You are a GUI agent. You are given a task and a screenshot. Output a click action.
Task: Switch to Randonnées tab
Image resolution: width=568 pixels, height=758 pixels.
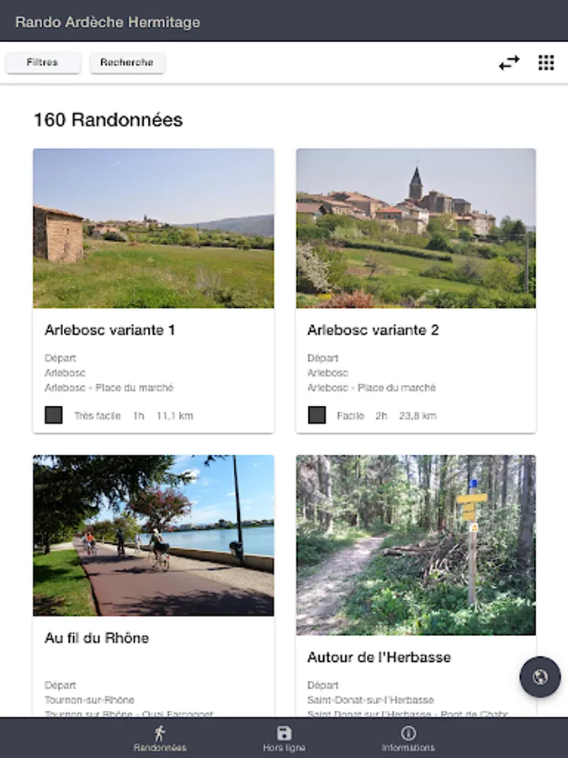(x=160, y=738)
